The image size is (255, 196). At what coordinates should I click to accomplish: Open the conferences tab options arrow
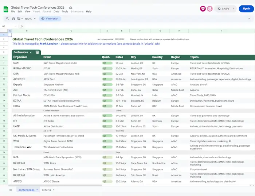click(x=37, y=190)
